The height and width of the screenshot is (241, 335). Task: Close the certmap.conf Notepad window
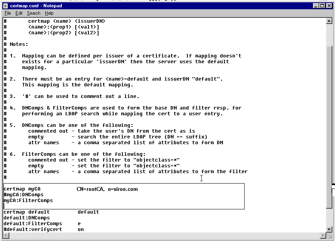click(329, 6)
